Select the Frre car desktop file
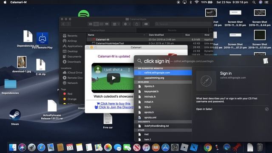This screenshot has width=272, height=153. pos(108,119)
